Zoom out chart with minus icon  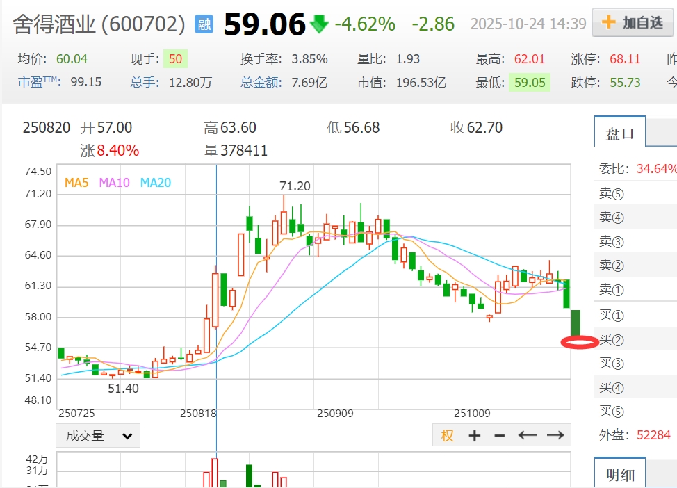coord(500,435)
